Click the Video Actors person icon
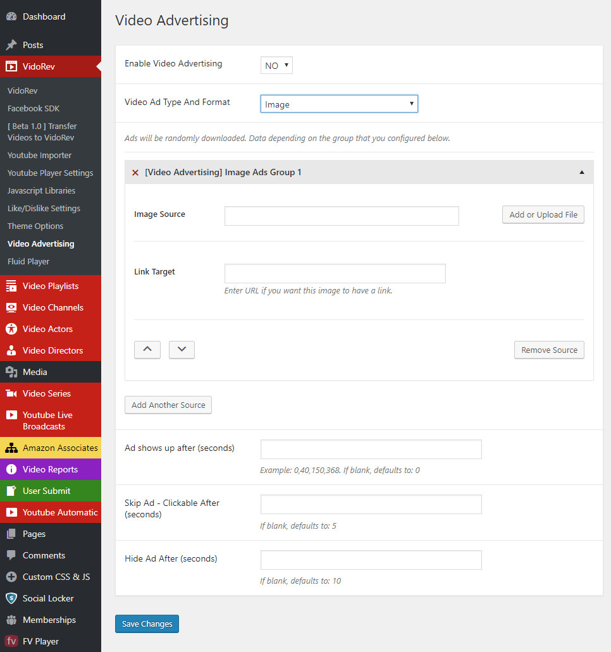This screenshot has width=611, height=652. [11, 329]
